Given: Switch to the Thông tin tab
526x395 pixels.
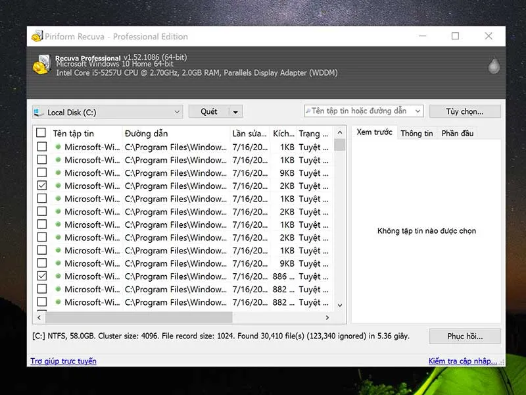Looking at the screenshot, I should click(416, 133).
